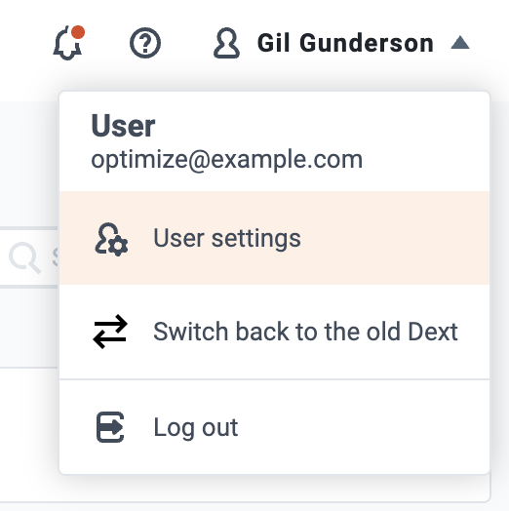Choose Switch back to the old Dext
Viewport: 509px width, 511px height.
click(x=274, y=332)
